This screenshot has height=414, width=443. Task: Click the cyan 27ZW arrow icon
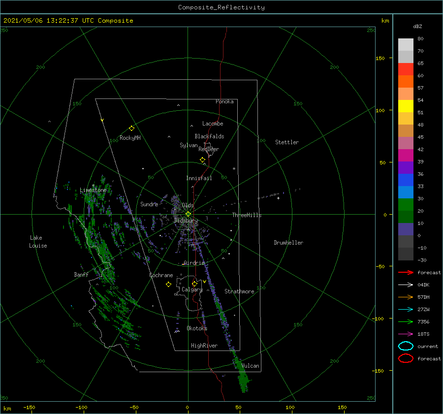[x=406, y=310]
